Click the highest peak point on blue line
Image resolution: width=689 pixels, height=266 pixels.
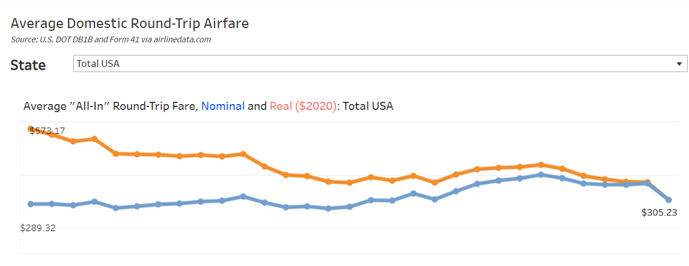(541, 174)
